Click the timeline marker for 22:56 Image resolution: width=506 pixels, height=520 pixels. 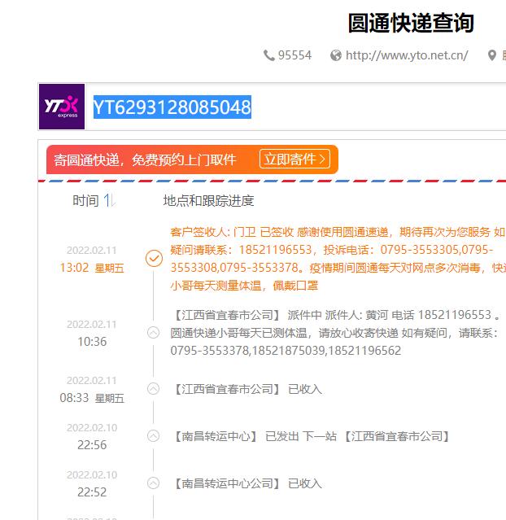pyautogui.click(x=153, y=435)
